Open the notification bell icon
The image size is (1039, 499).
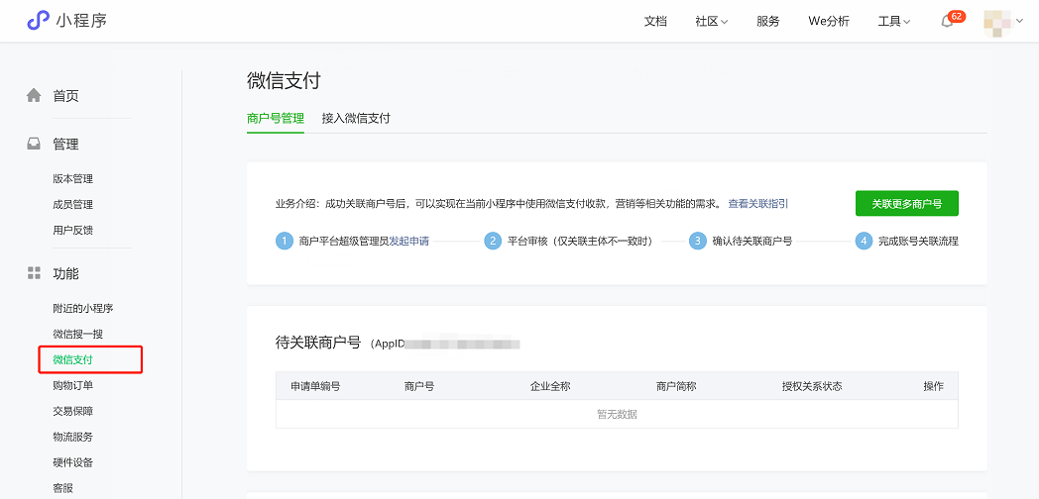click(947, 21)
